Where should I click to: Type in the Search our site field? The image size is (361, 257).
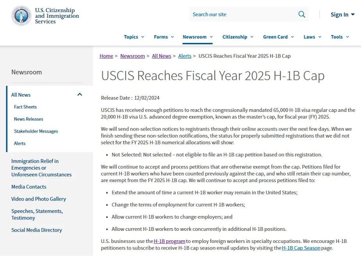pyautogui.click(x=242, y=14)
